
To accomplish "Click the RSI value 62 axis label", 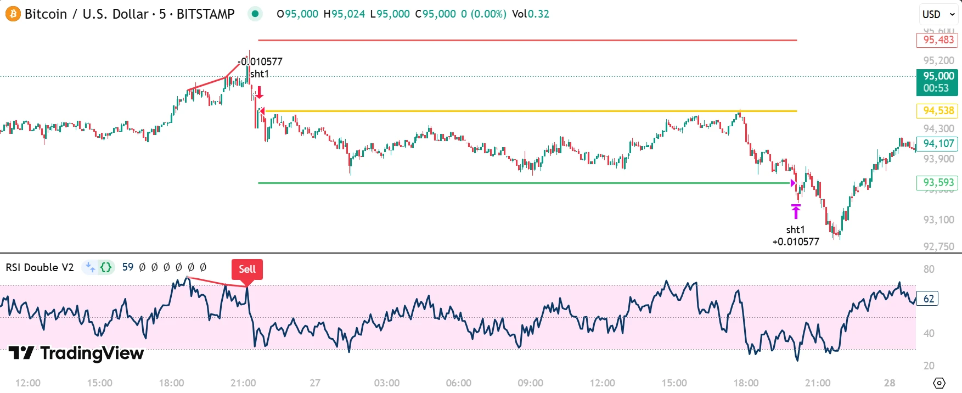I will tap(928, 299).
